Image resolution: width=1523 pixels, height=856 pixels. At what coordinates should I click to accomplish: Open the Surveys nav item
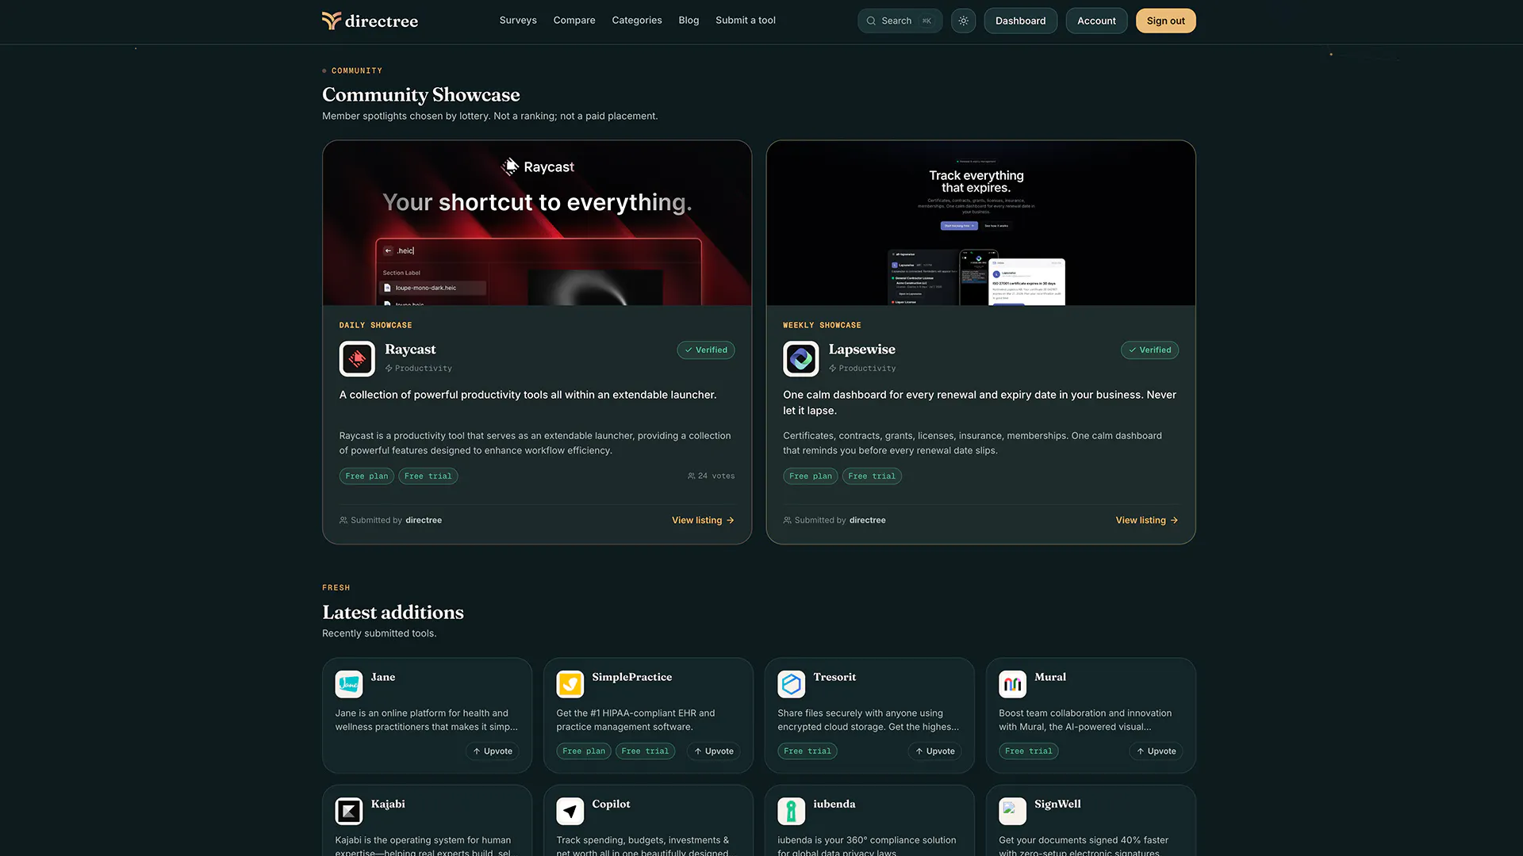click(x=518, y=21)
